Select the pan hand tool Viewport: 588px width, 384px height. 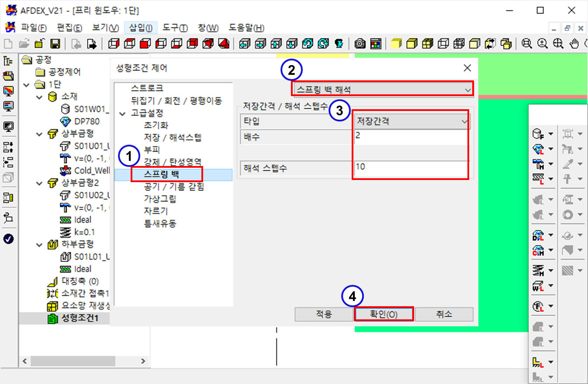click(575, 44)
